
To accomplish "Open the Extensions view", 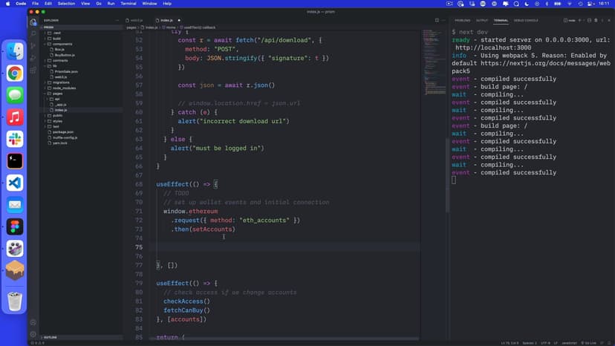I will coord(33,70).
